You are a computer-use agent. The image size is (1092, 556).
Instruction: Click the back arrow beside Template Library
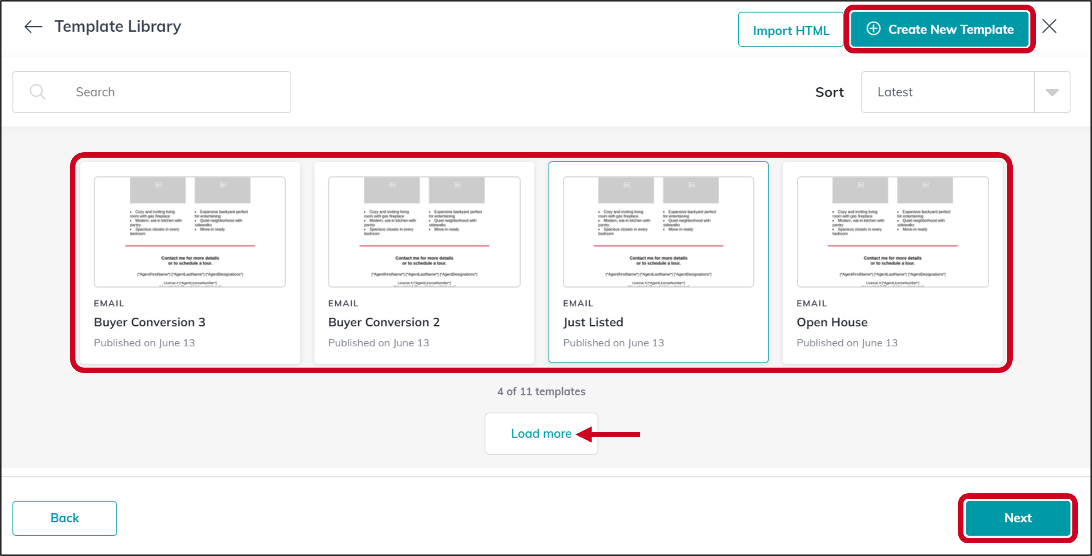pos(33,27)
